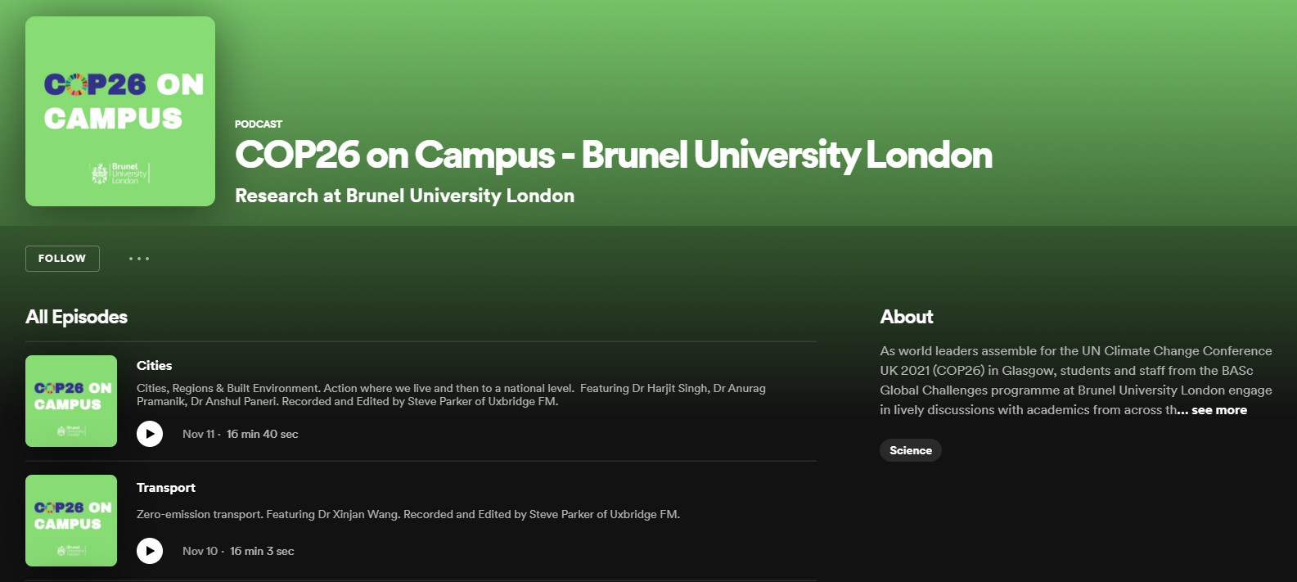Follow the COP26 on Campus podcast

pyautogui.click(x=62, y=259)
